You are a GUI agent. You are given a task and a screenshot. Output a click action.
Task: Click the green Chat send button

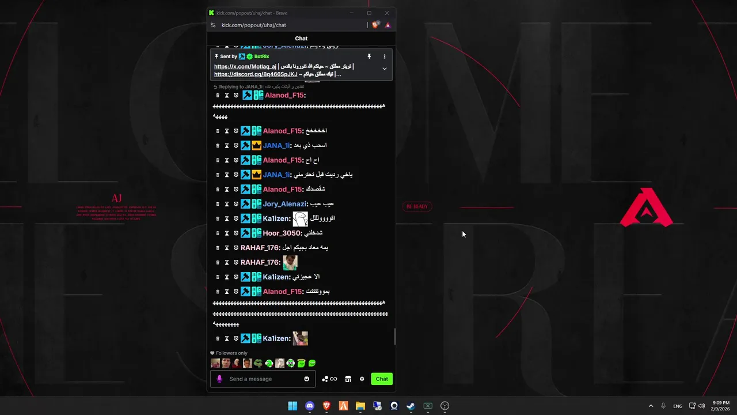click(x=382, y=379)
